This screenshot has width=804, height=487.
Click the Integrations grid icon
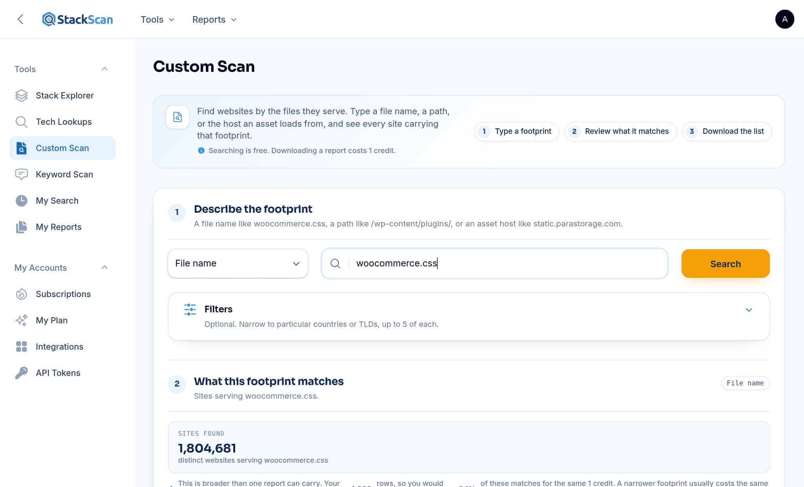[x=21, y=347]
